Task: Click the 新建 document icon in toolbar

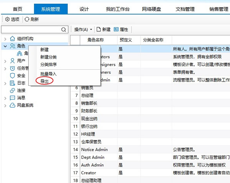Action: tap(99, 29)
